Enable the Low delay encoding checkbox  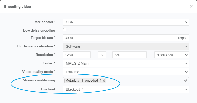pyautogui.click(x=65, y=30)
